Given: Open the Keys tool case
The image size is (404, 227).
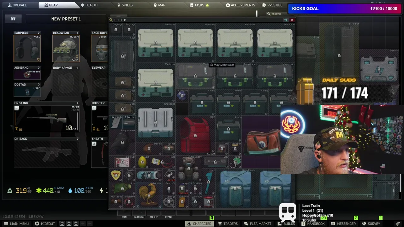Looking at the screenshot, I should tap(122, 56).
